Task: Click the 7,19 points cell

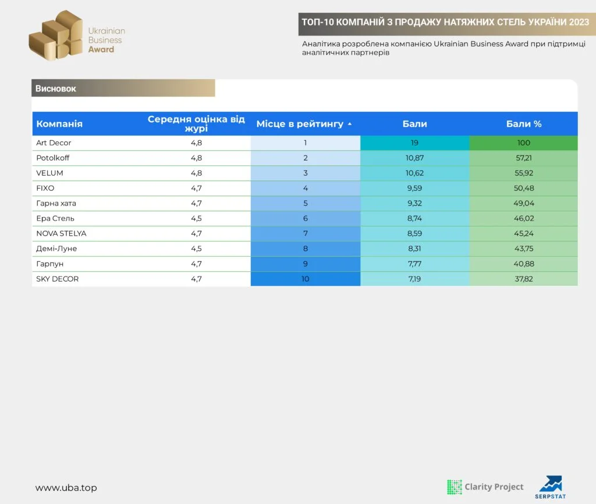Action: click(x=414, y=279)
